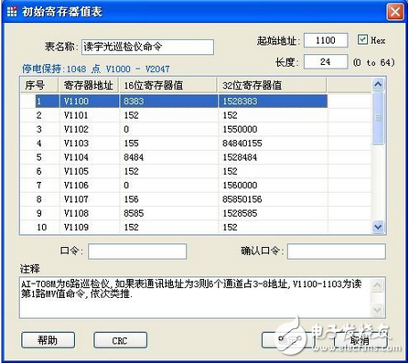The image size is (409, 363).
Task: Click 16-bit value 8484 cell
Action: [168, 157]
